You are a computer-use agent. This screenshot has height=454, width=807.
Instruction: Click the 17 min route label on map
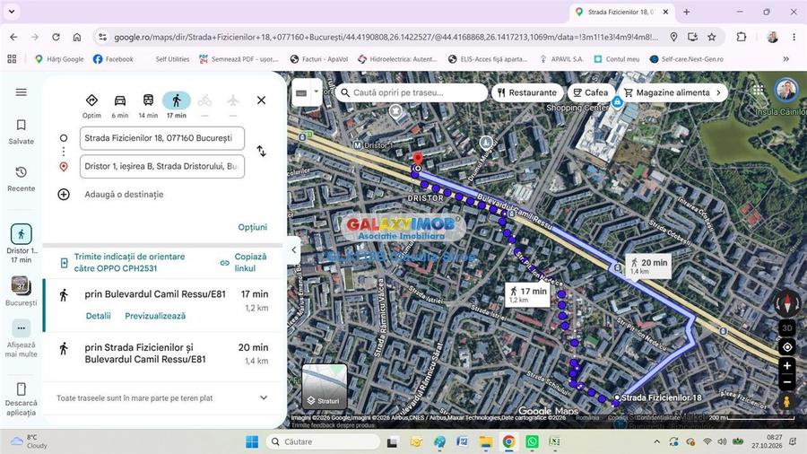pos(527,294)
